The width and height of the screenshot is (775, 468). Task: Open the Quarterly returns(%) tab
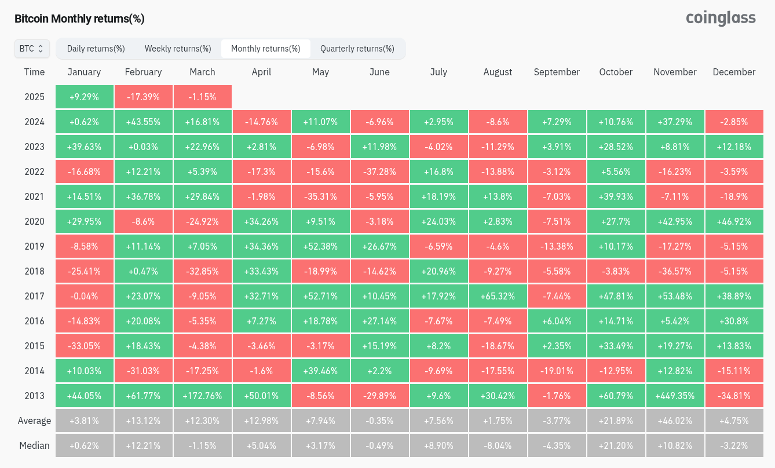tap(357, 49)
